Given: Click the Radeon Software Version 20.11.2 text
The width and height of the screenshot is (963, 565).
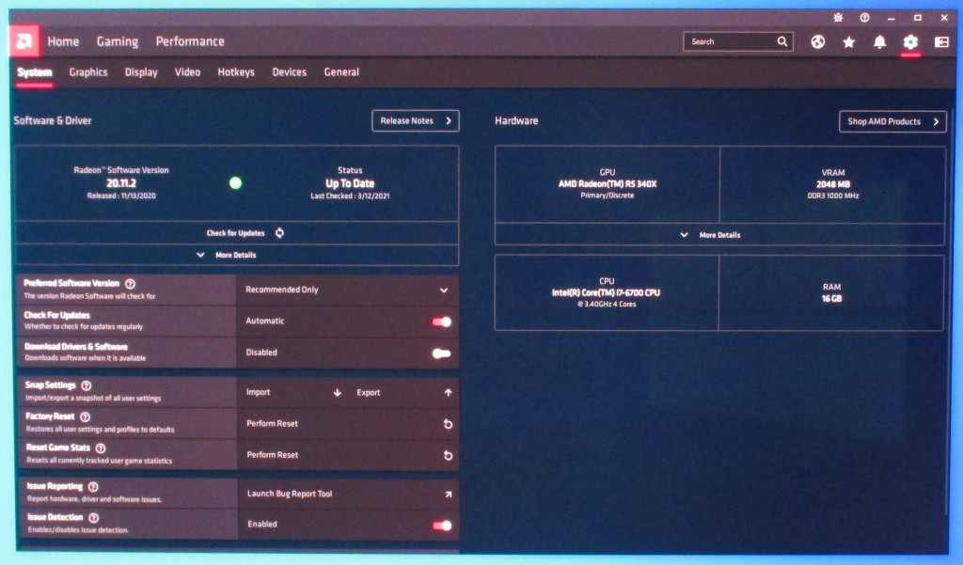Looking at the screenshot, I should (121, 183).
